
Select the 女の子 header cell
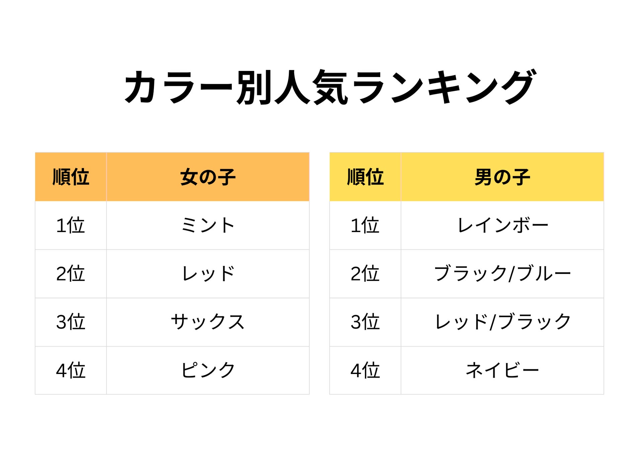pos(208,177)
